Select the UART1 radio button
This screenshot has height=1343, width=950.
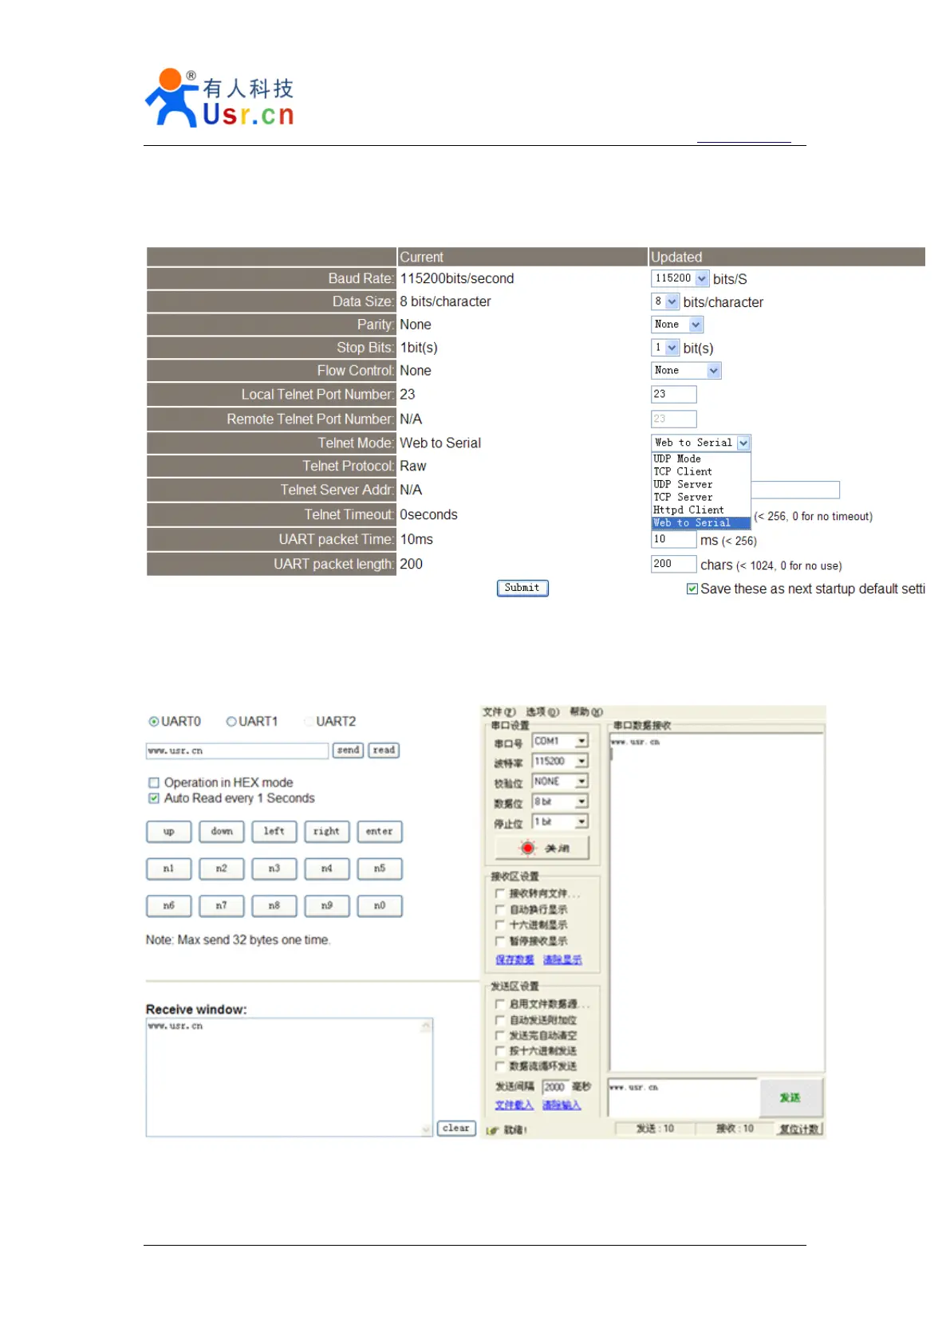(x=231, y=722)
